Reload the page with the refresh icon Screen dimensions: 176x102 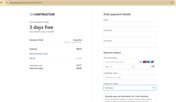pos(1,3)
